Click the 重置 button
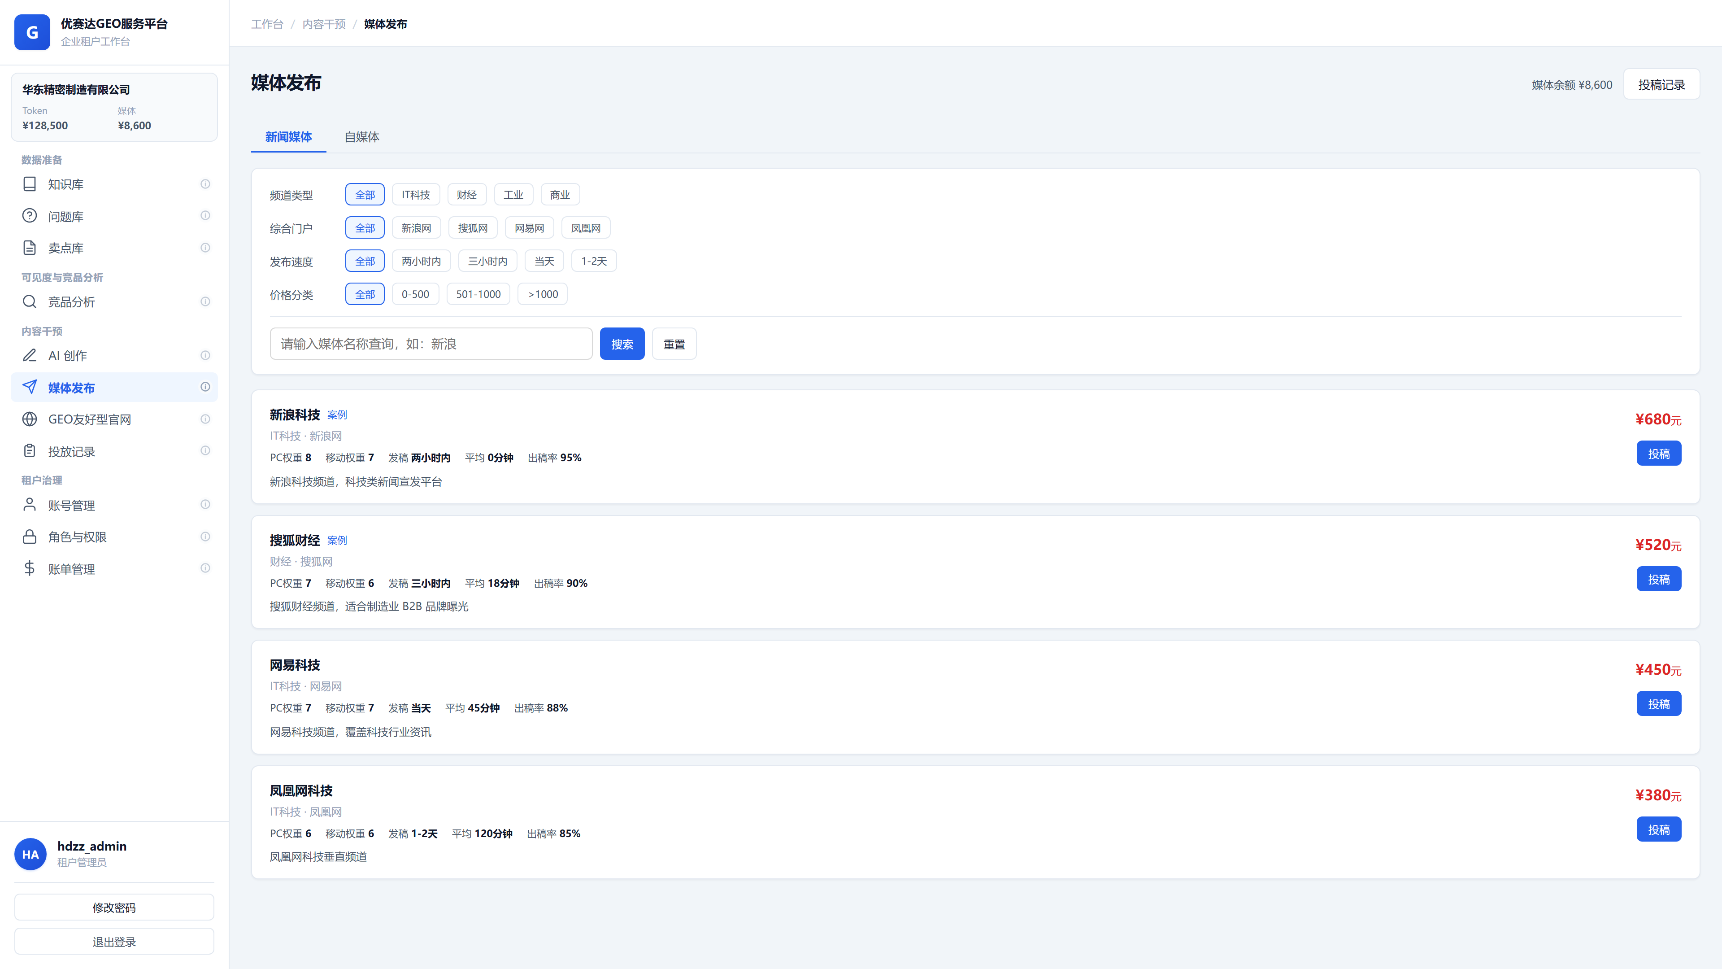The height and width of the screenshot is (969, 1722). coord(674,344)
